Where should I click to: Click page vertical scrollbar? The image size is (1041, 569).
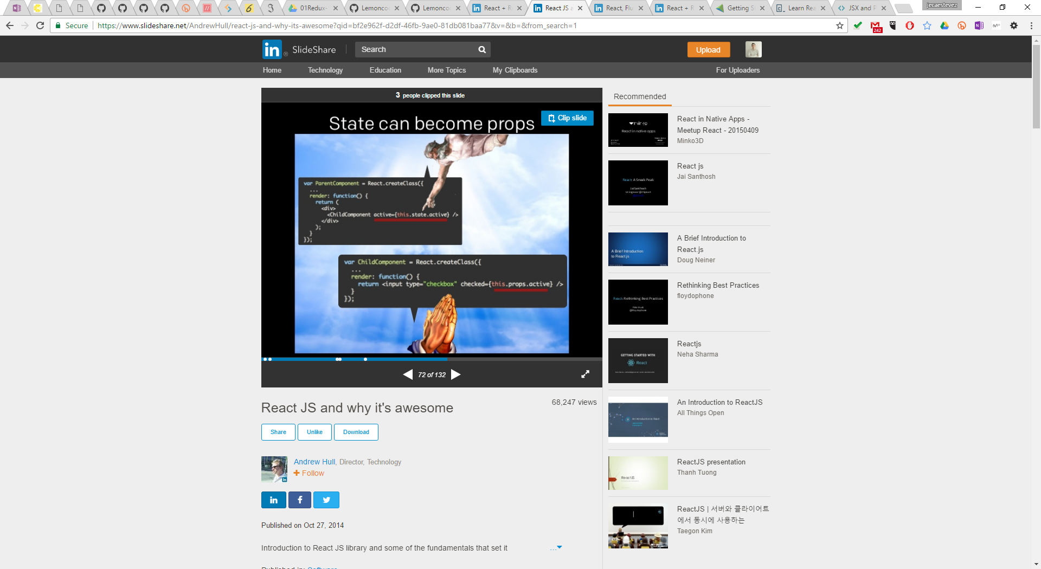coord(1036,87)
